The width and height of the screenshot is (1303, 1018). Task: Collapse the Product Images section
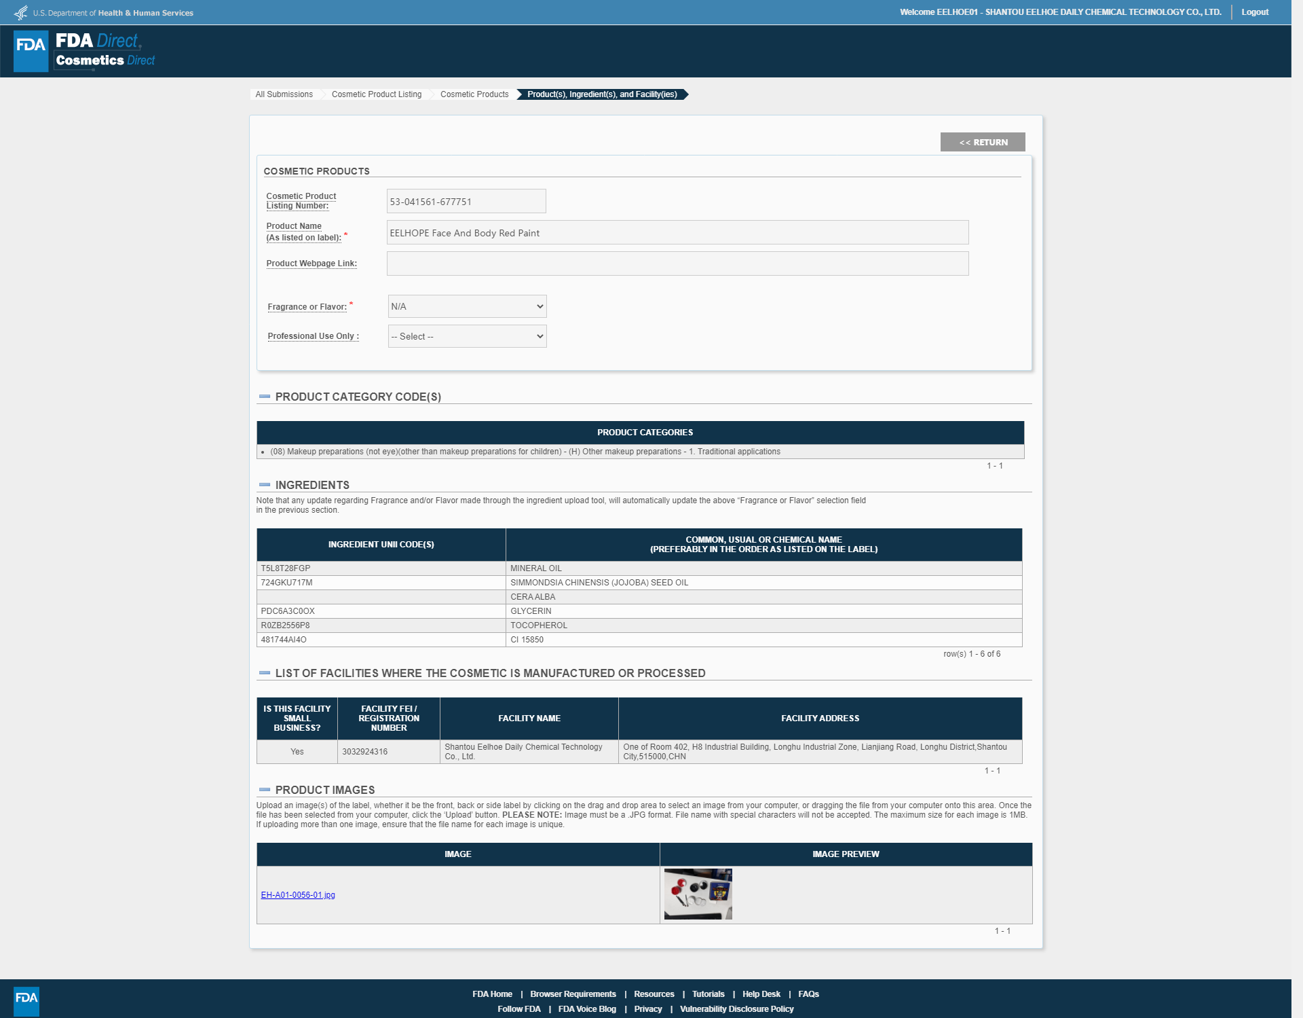265,789
